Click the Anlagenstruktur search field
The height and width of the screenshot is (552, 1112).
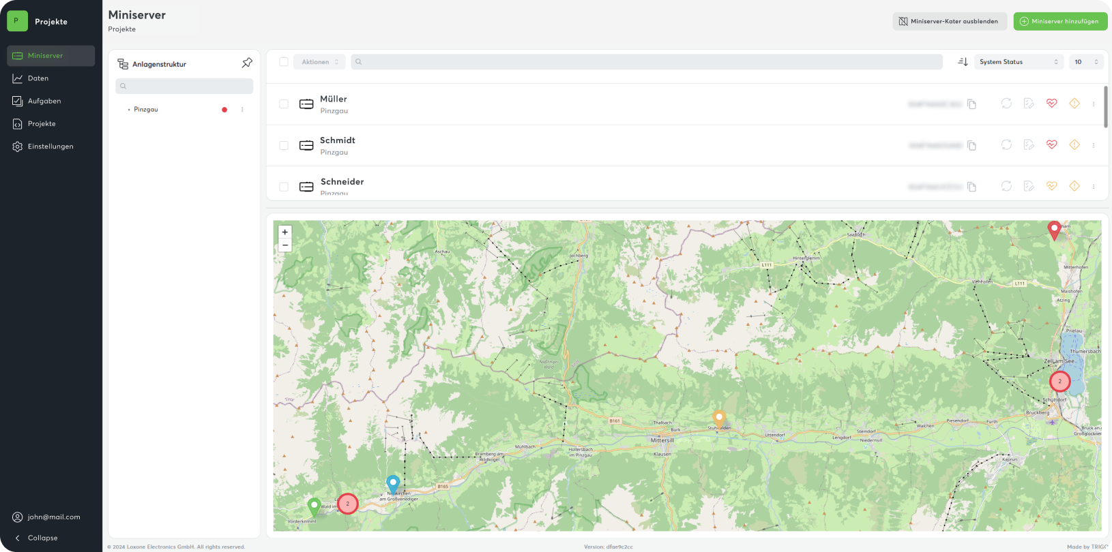tap(184, 87)
